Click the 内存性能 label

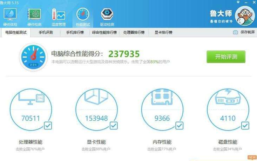tap(162, 142)
